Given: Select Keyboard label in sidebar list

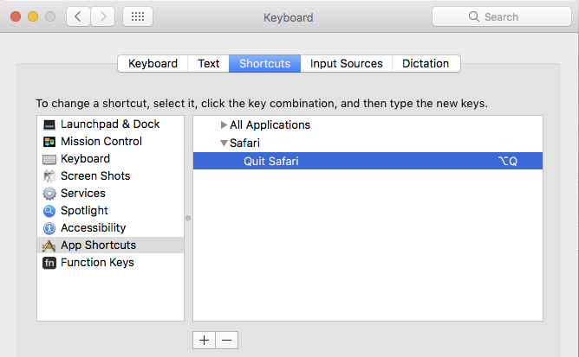Looking at the screenshot, I should point(85,159).
